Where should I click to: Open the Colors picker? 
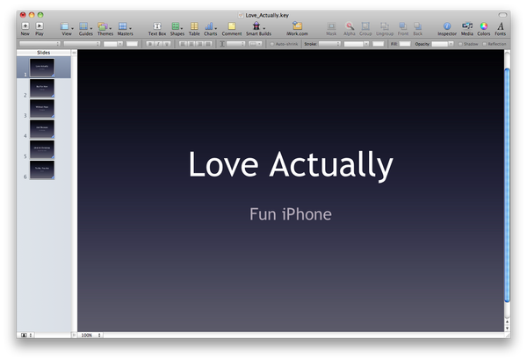tap(484, 29)
